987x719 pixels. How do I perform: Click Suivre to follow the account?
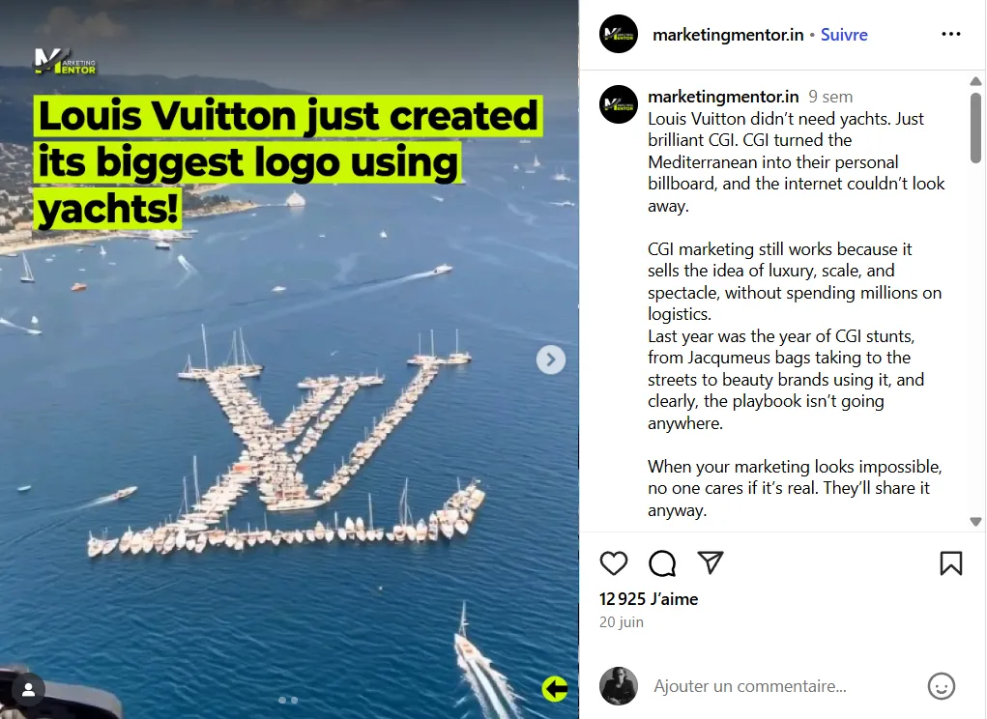pyautogui.click(x=844, y=35)
